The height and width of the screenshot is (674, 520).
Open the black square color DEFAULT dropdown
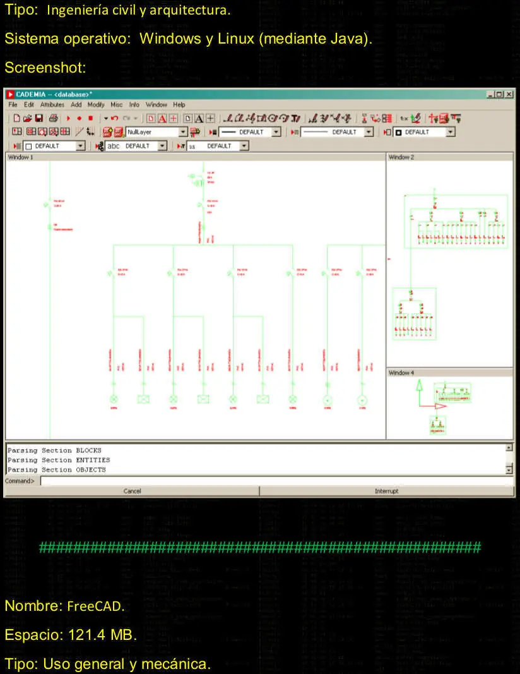point(450,132)
